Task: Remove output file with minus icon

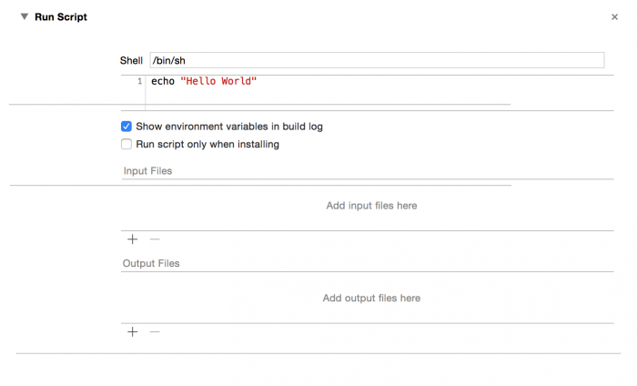Action: click(155, 332)
